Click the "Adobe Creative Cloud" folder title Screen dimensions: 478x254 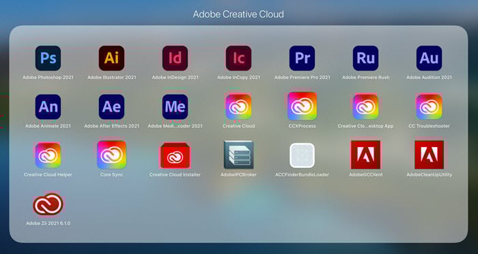(x=238, y=14)
